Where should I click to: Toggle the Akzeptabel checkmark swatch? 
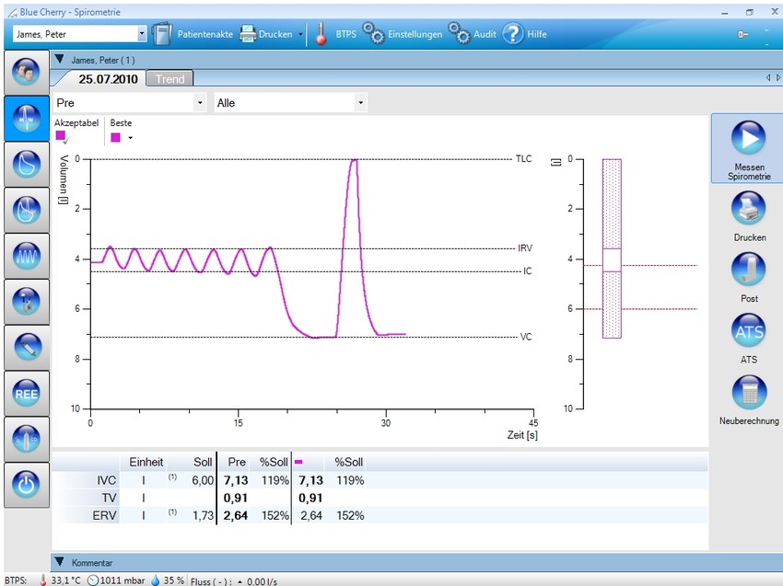pyautogui.click(x=62, y=137)
